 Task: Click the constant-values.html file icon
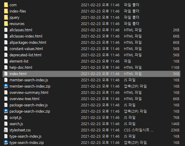pos(6,49)
